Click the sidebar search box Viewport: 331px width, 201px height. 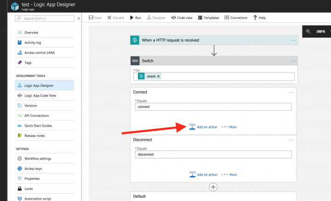point(45,18)
